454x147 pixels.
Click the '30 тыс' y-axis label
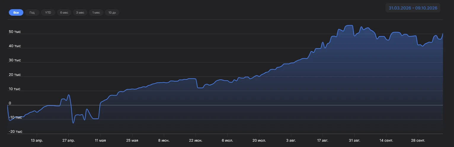coord(15,60)
